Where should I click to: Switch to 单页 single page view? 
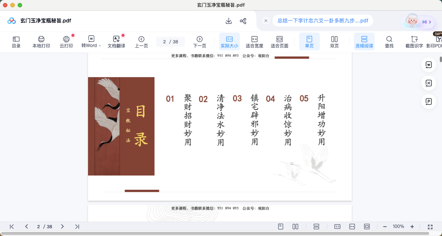tap(309, 42)
